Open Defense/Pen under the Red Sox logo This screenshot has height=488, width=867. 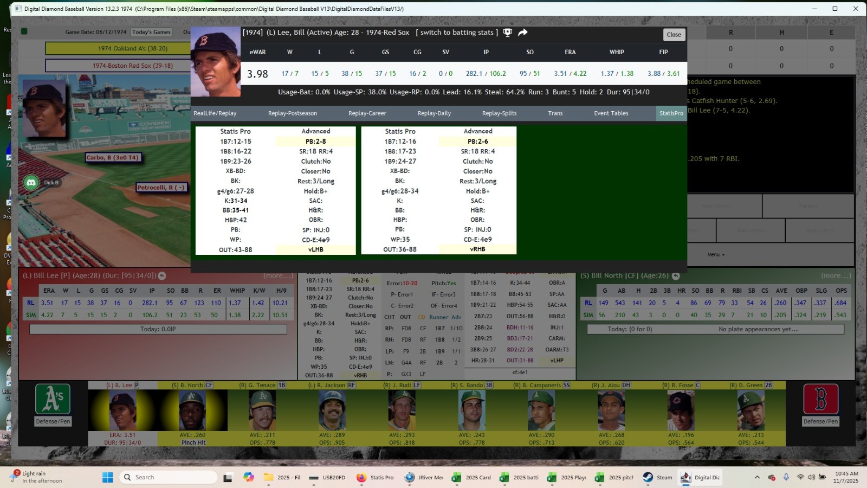coord(820,421)
